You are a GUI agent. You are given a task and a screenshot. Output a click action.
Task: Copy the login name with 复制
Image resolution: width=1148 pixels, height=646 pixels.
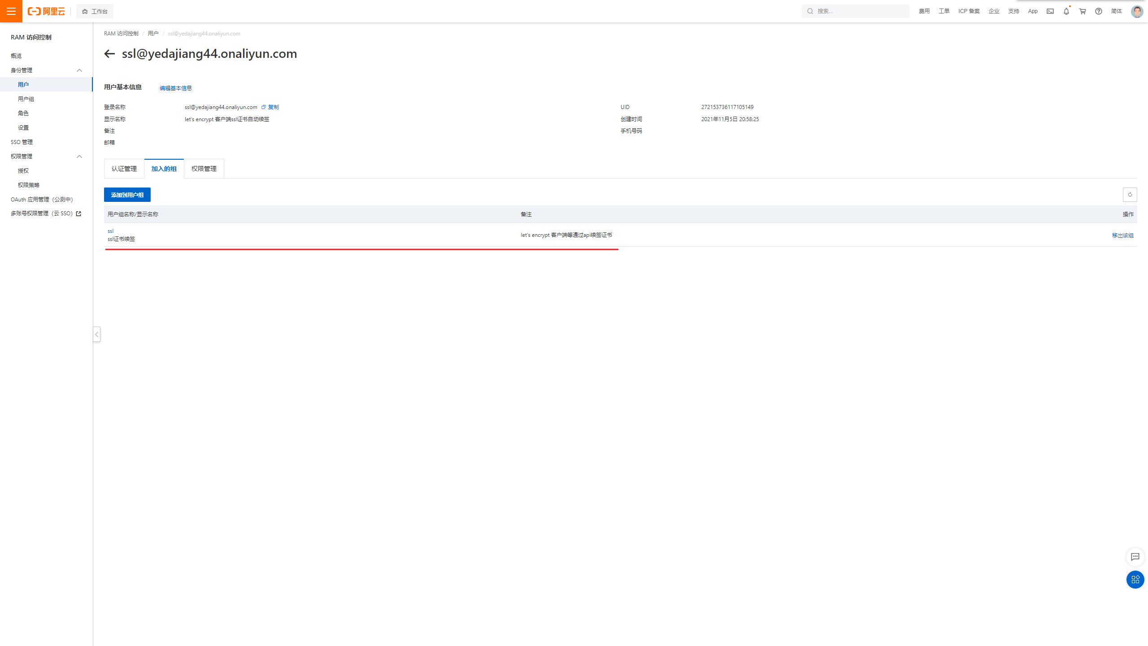(273, 107)
